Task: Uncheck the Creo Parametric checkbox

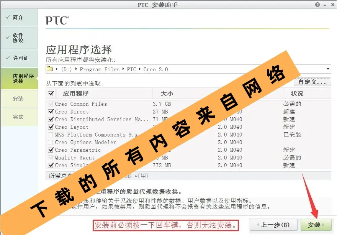Action: [x=51, y=150]
